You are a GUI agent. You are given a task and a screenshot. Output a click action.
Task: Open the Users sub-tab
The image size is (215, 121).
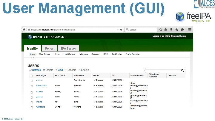pos(33,54)
